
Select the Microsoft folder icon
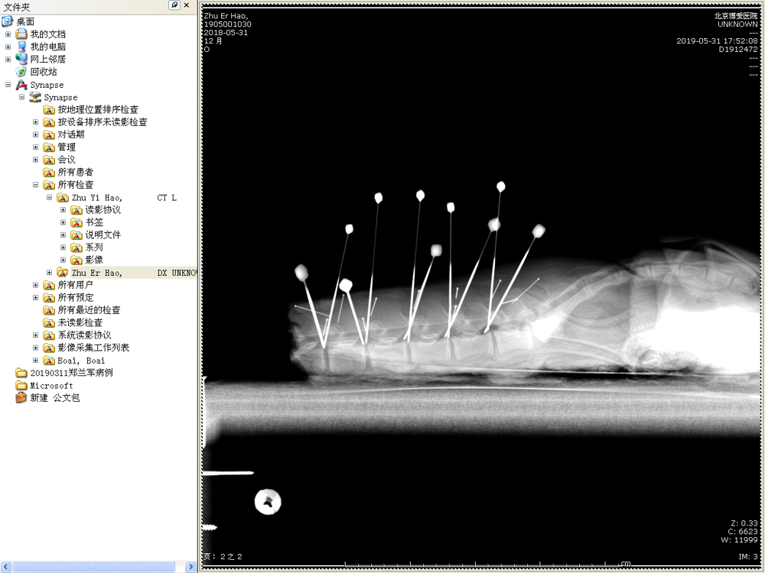[21, 385]
